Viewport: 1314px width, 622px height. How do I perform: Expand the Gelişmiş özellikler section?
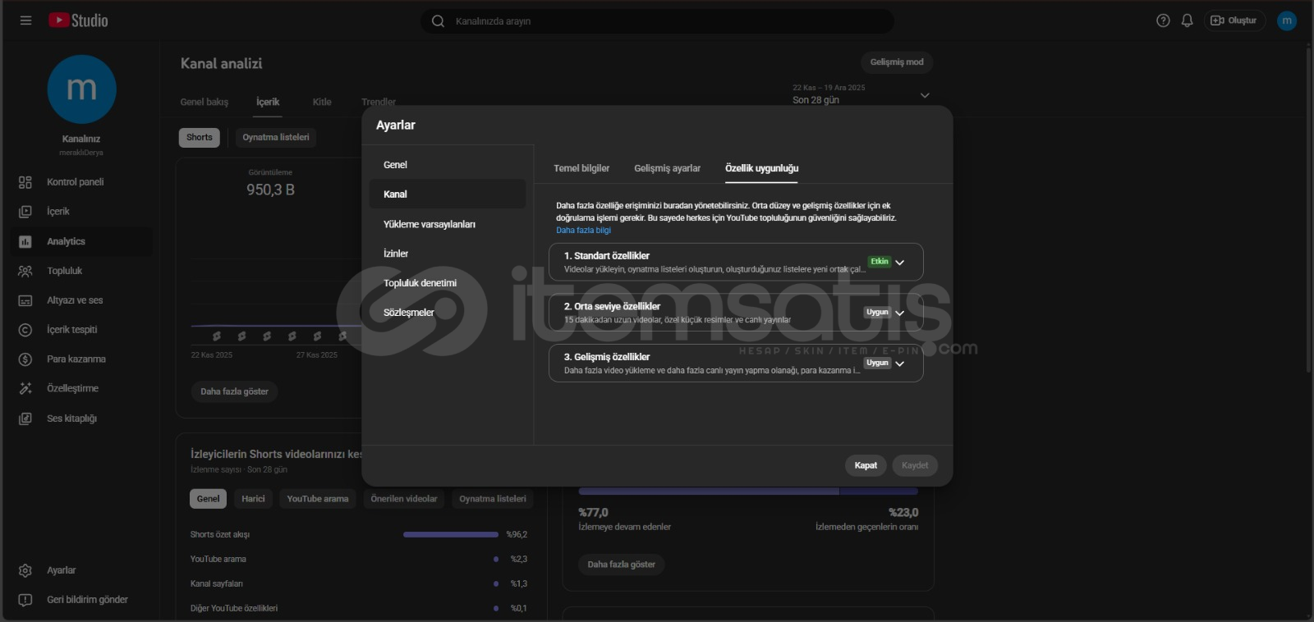point(899,364)
